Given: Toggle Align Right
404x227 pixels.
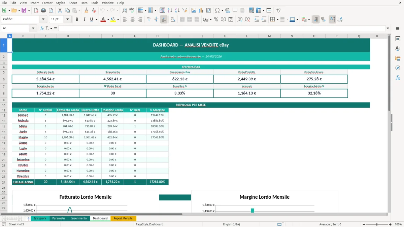Looking at the screenshot, I should 140,20.
